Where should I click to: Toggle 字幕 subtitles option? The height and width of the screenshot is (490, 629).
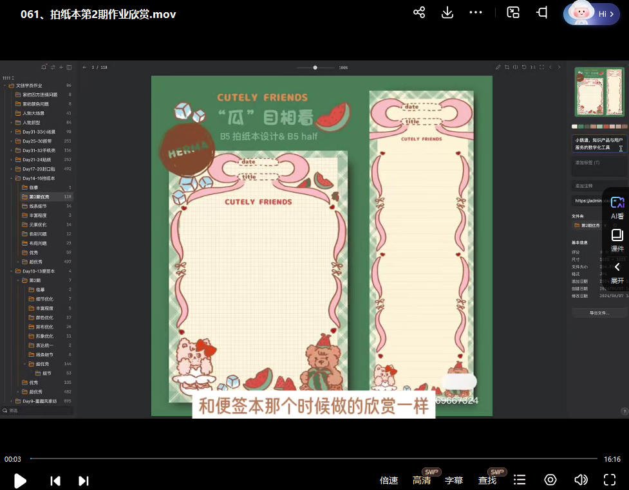click(454, 480)
